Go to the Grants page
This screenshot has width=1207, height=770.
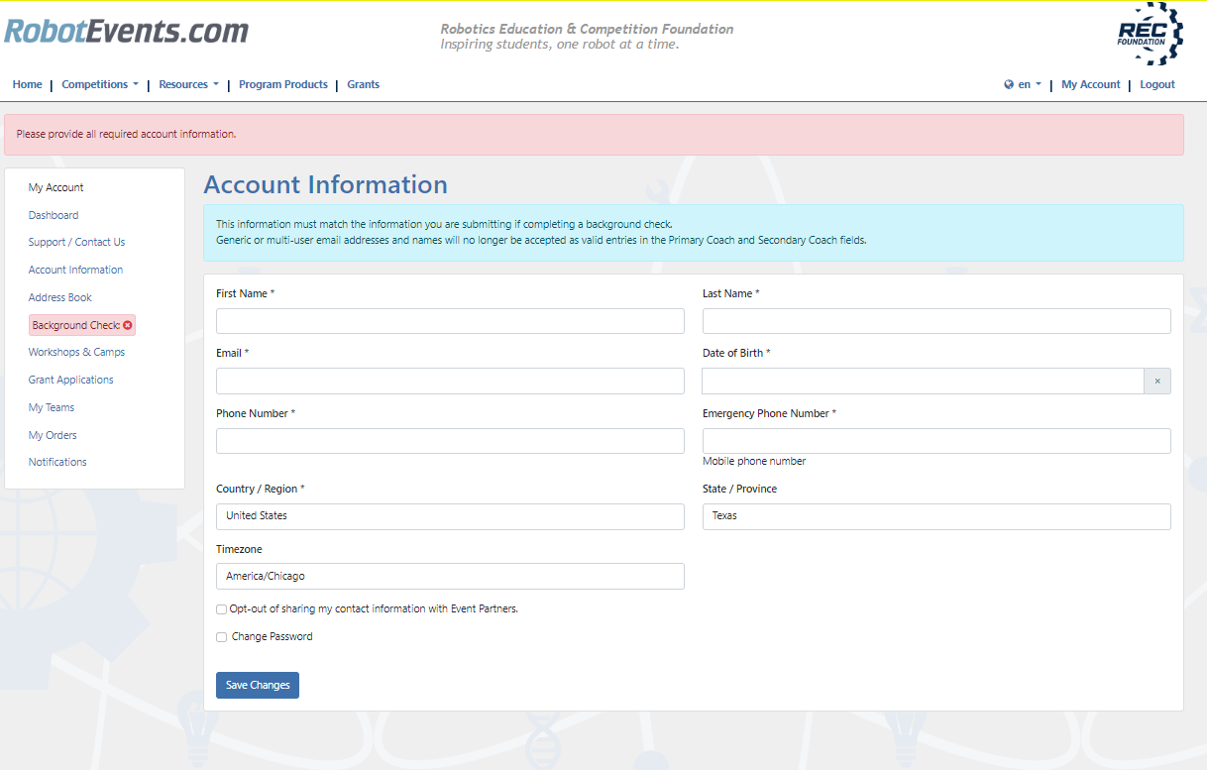pyautogui.click(x=363, y=84)
